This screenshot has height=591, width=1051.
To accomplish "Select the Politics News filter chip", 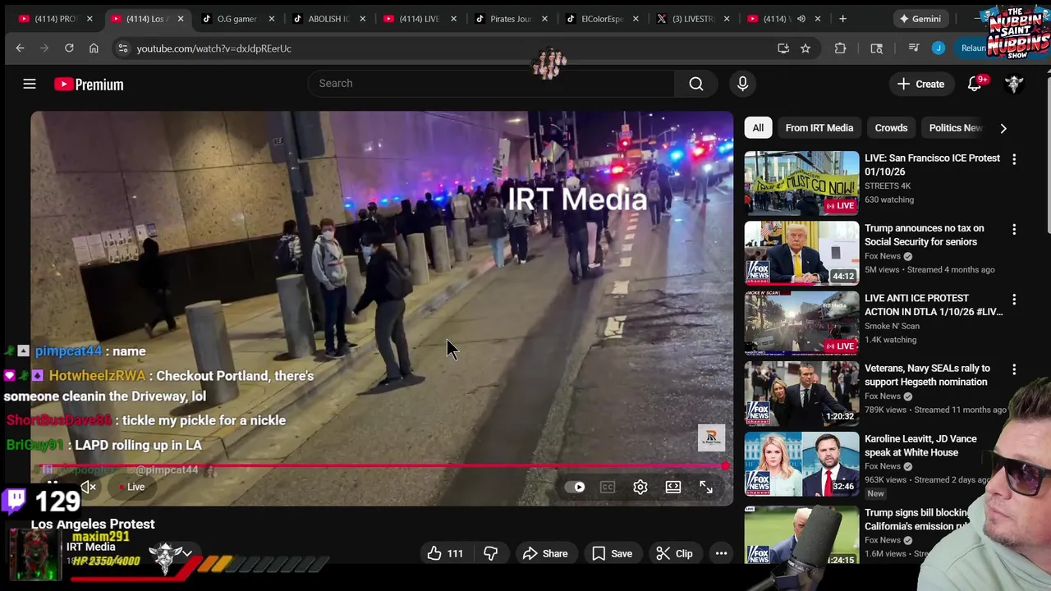I will point(955,128).
